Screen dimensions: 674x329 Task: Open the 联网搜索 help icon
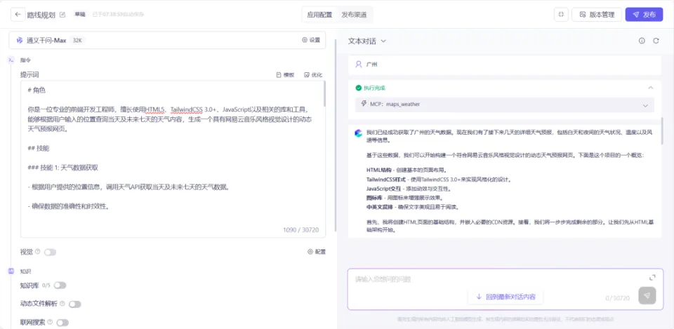(x=50, y=322)
